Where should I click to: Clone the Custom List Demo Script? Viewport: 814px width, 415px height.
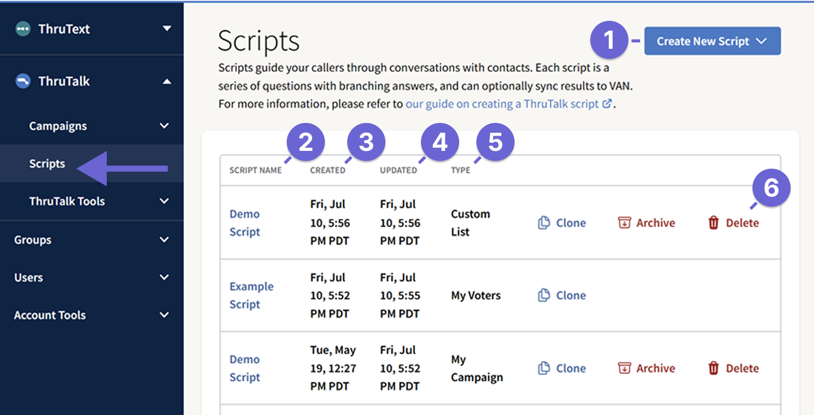pos(562,222)
